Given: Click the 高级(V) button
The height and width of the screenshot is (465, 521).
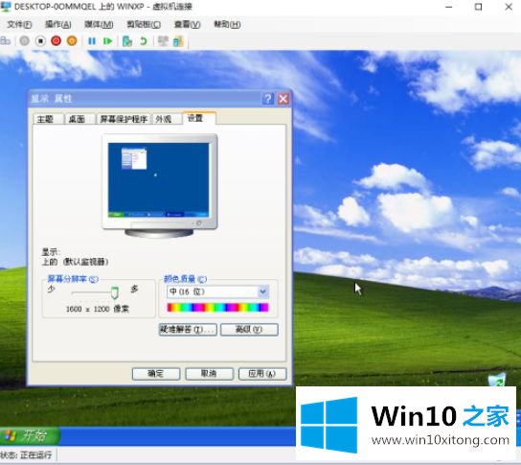Looking at the screenshot, I should (x=249, y=330).
